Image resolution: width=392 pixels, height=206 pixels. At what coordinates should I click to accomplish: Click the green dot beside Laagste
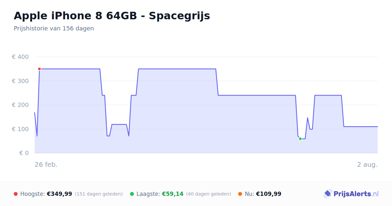coord(132,194)
